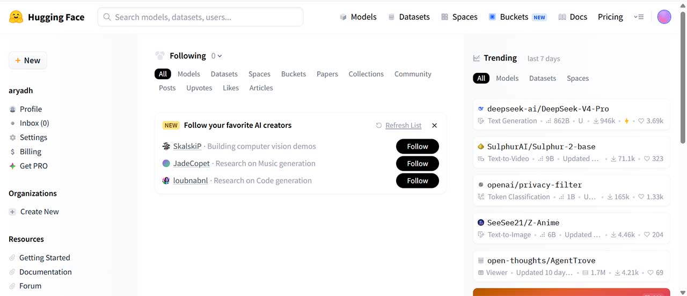Dismiss the Follow your favorite AI creators card

[x=435, y=125]
